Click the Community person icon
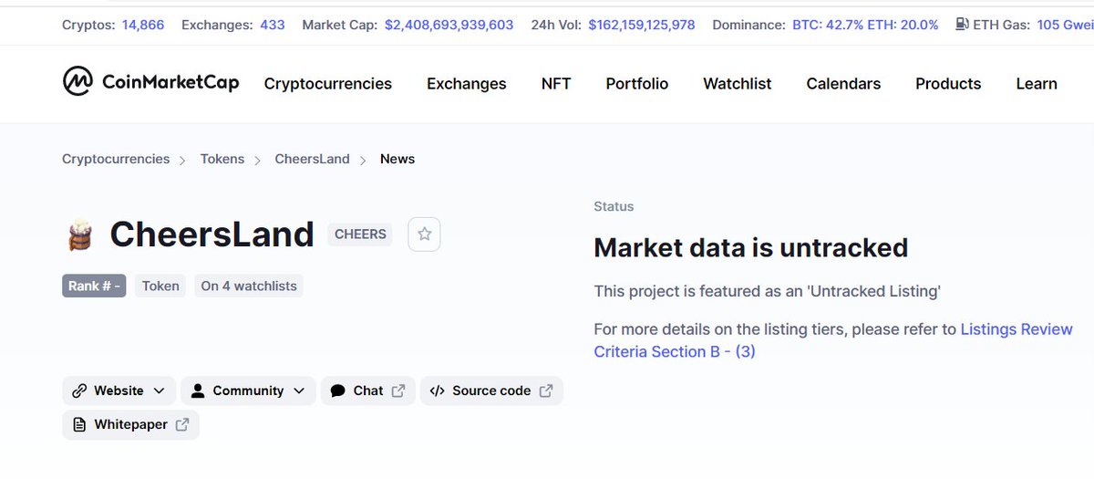The height and width of the screenshot is (479, 1094). [x=198, y=390]
